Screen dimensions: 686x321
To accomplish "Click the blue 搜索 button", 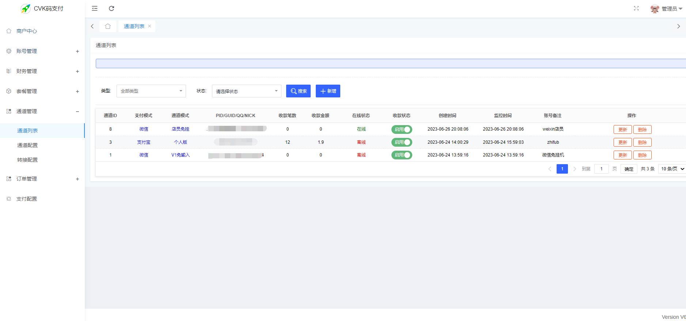I will coord(298,91).
